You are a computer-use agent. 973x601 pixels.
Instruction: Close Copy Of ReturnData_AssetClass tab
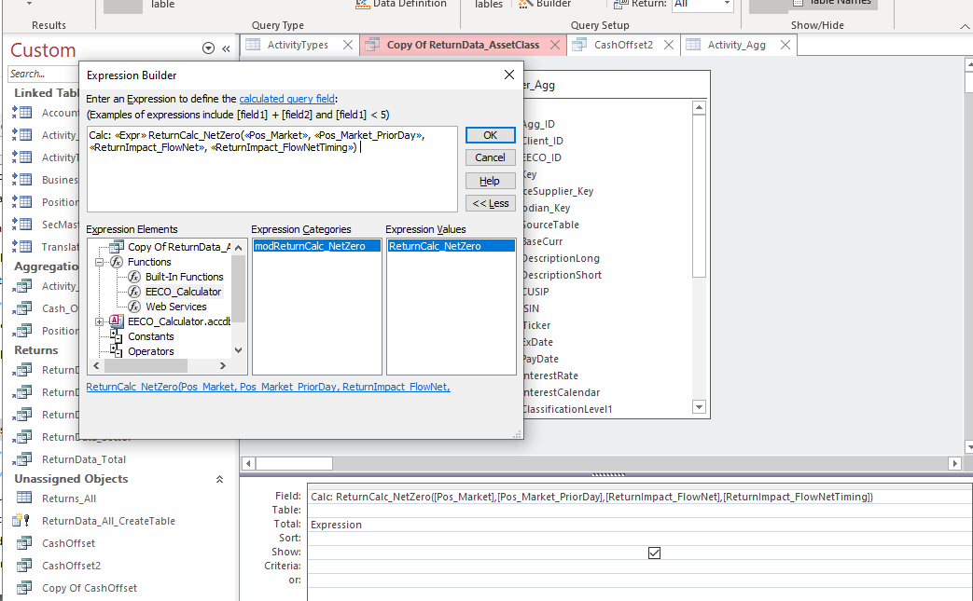[x=555, y=45]
